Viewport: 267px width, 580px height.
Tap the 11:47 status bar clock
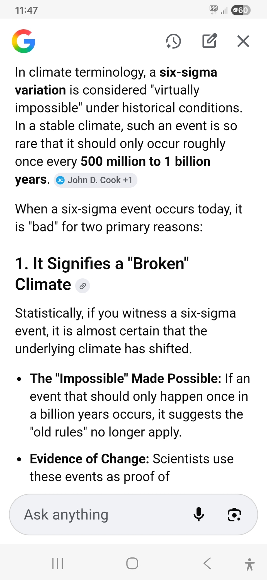point(26,10)
